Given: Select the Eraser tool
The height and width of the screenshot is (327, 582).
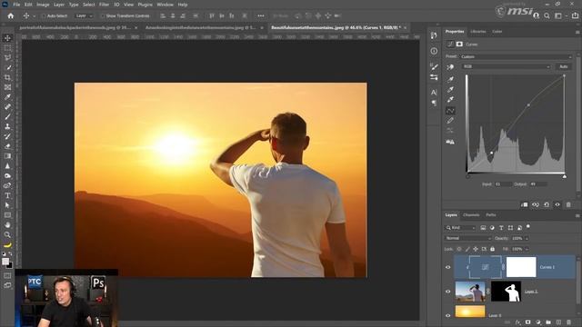Looking at the screenshot, I should pos(7,146).
